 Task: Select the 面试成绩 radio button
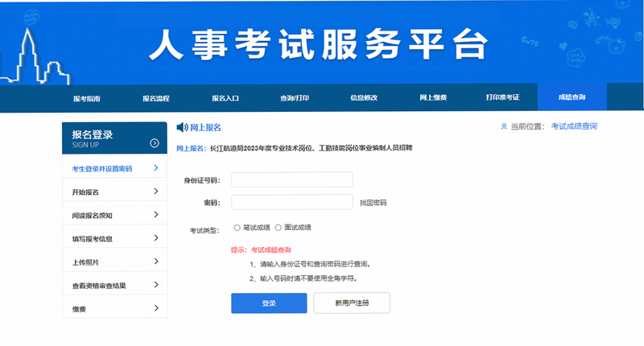pyautogui.click(x=278, y=228)
